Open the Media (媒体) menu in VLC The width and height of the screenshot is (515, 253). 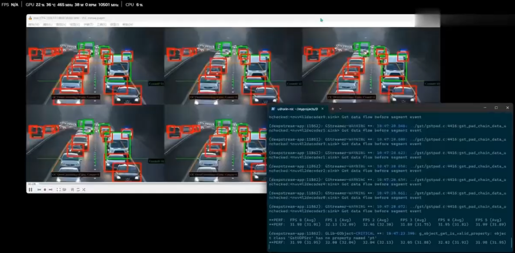click(33, 24)
